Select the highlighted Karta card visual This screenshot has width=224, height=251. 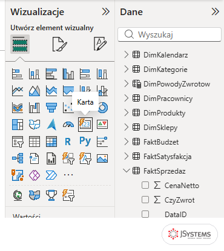point(85,125)
